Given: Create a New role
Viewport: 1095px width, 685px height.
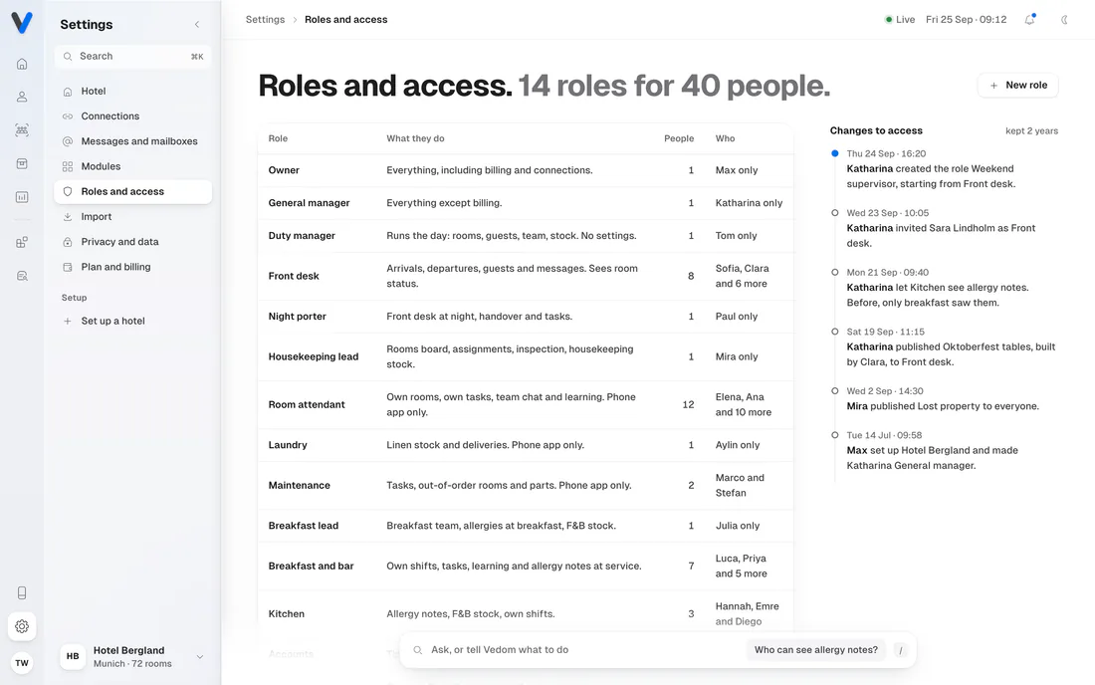Looking at the screenshot, I should pos(1017,86).
